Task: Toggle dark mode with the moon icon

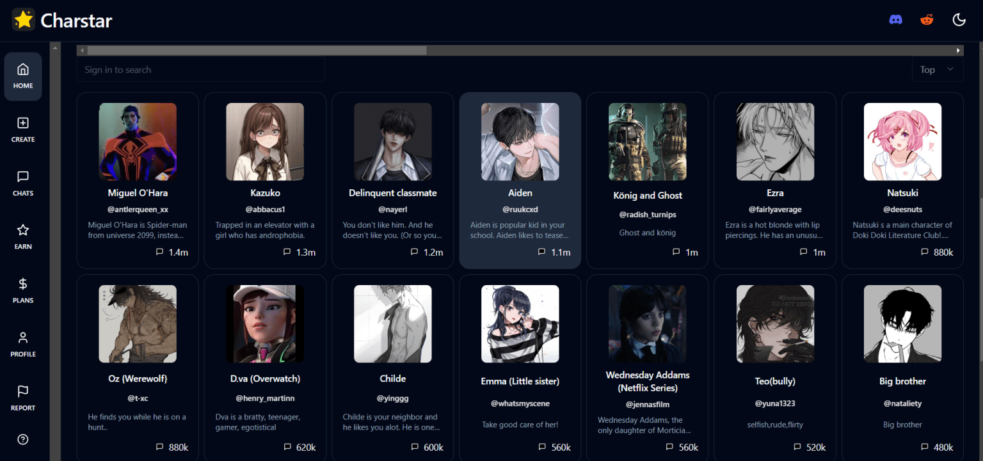Action: 959,19
